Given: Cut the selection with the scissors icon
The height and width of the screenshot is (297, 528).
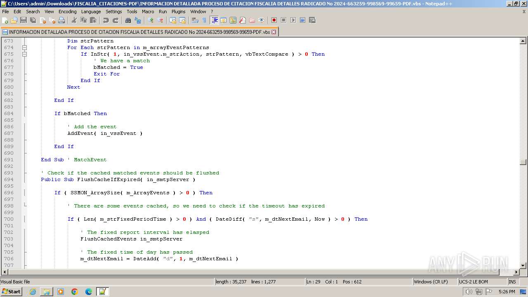Looking at the screenshot, I should click(x=74, y=20).
